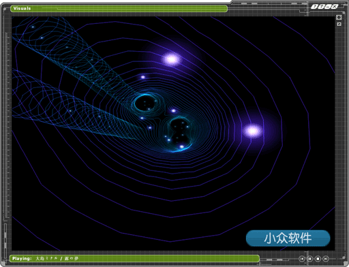Click the bottom-right corner resize grip
The height and width of the screenshot is (267, 349).
coord(345,263)
